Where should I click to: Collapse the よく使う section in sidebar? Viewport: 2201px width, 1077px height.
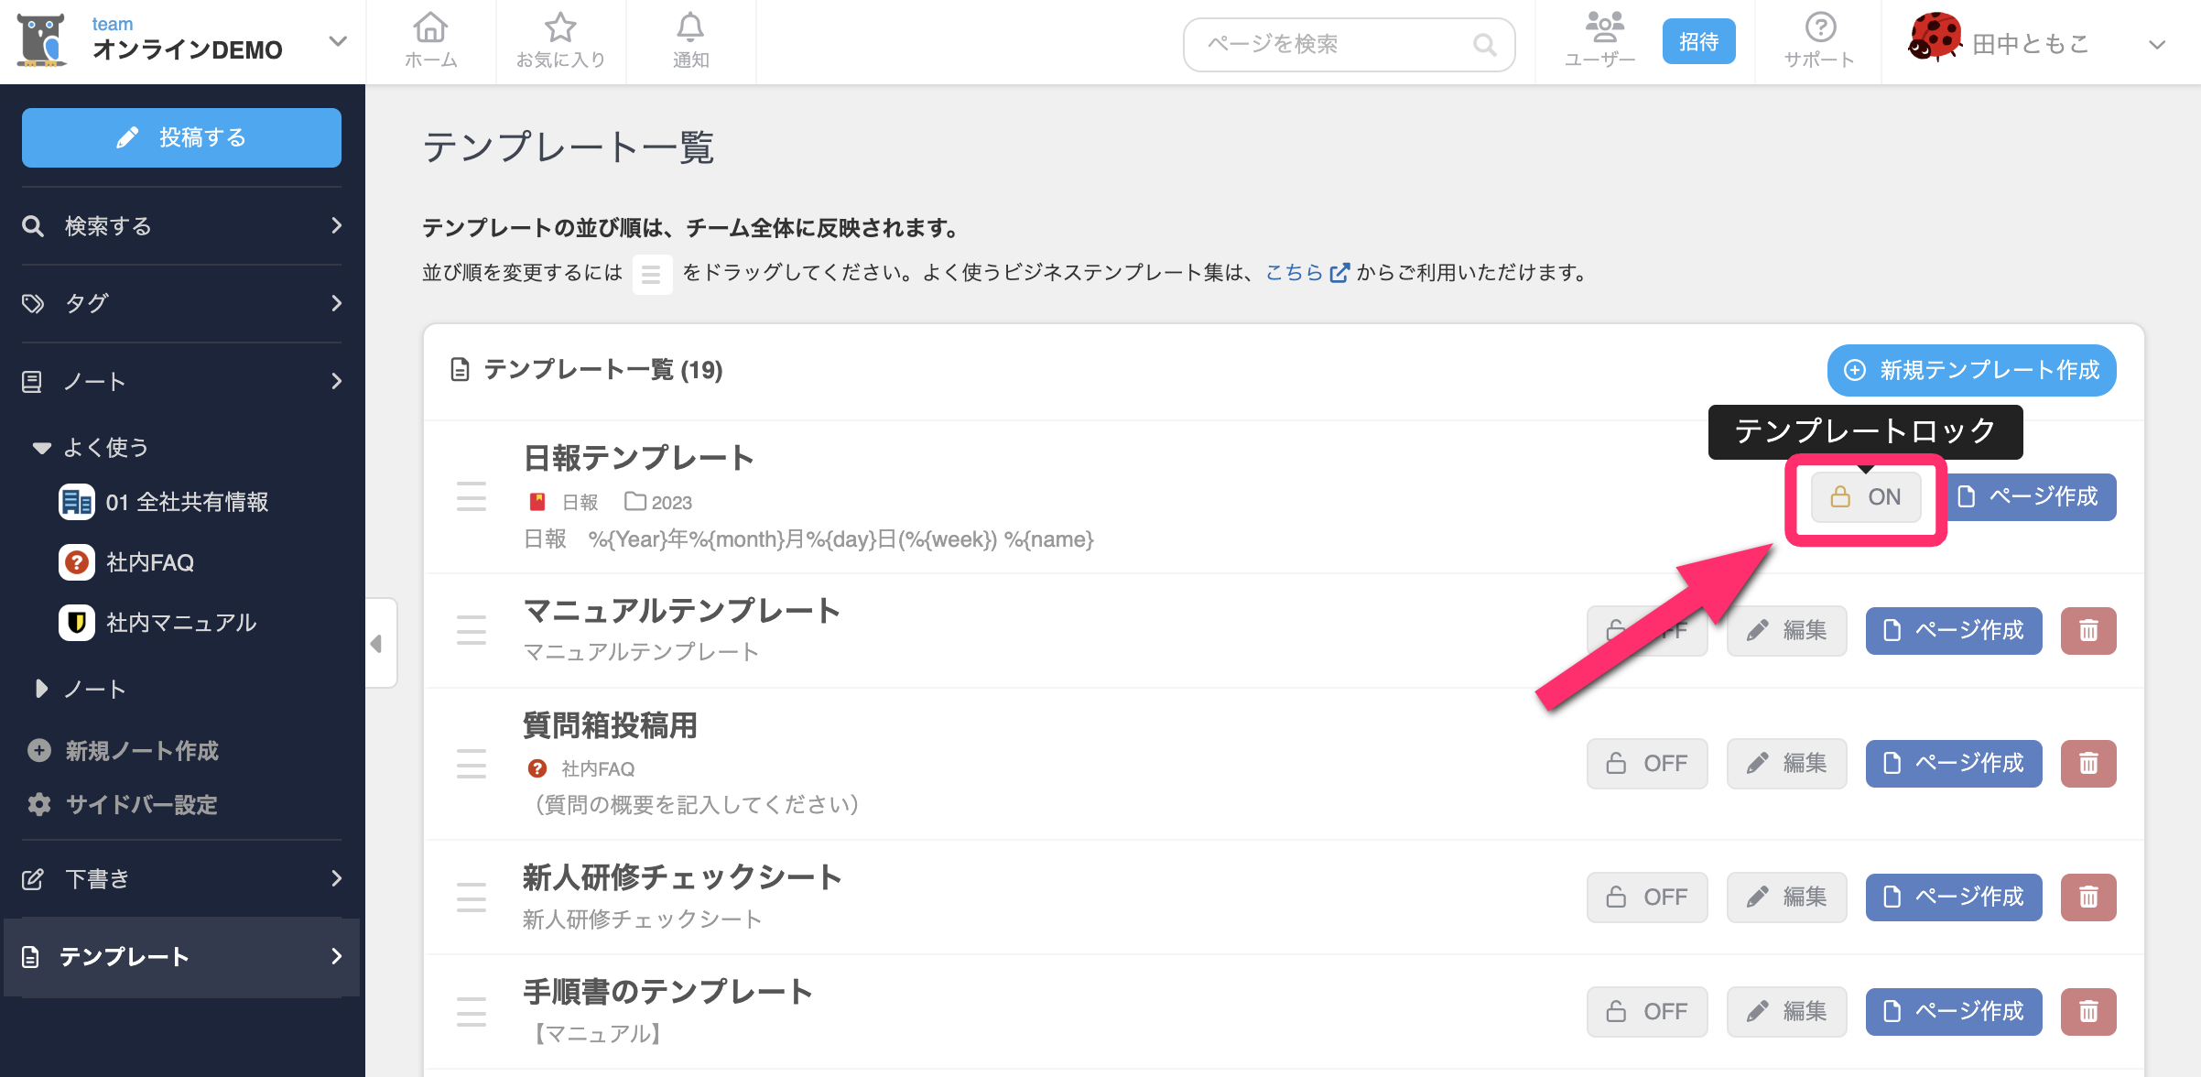tap(41, 448)
